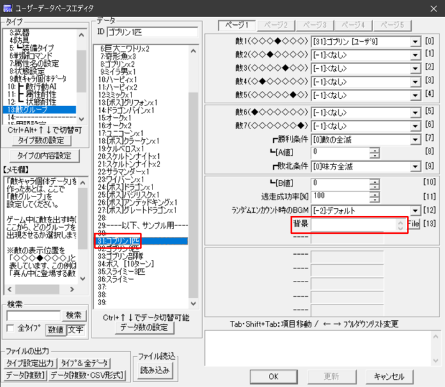445x387 pixels.
Task: Select 29:[ボス]グレートドラゴンx1 data entry
Action: 139,219
